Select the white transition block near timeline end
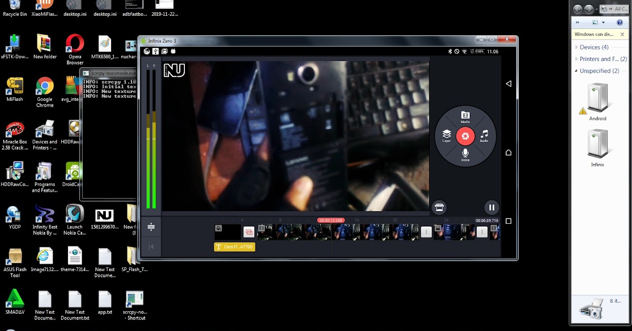632x331 pixels. coord(482,232)
